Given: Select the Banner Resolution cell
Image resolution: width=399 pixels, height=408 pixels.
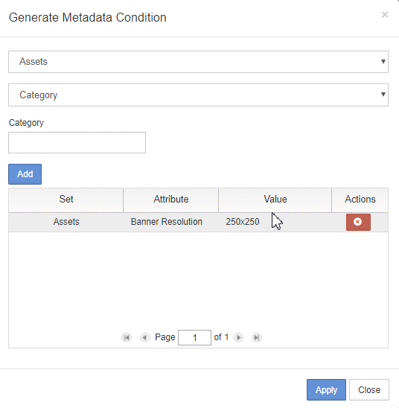Looking at the screenshot, I should (167, 222).
